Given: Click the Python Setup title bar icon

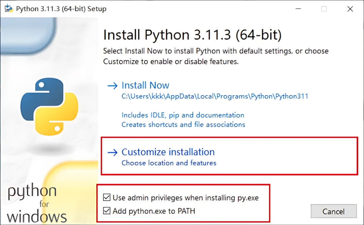Looking at the screenshot, I should tap(9, 8).
